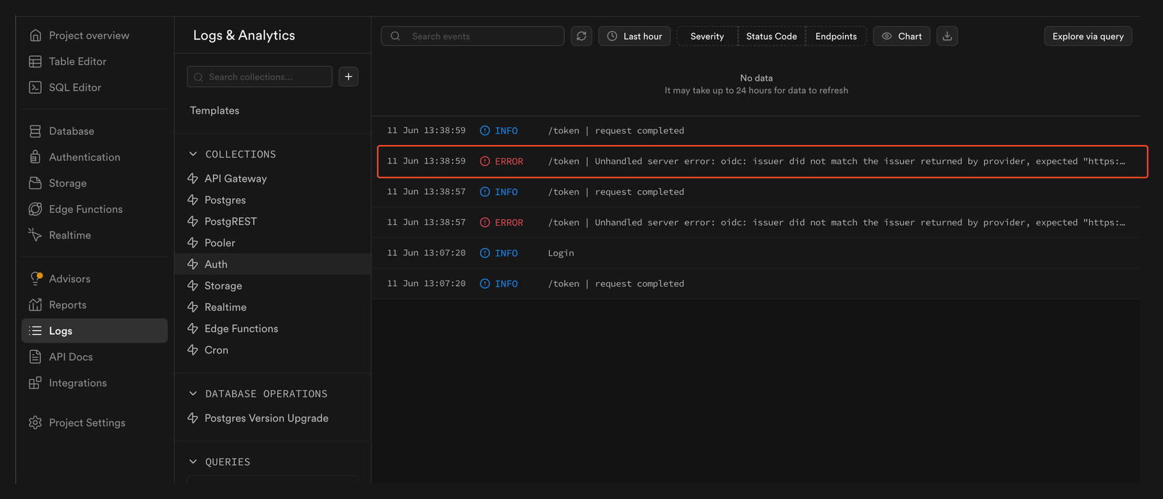Collapse the QUERIES section
This screenshot has width=1163, height=499.
(193, 462)
